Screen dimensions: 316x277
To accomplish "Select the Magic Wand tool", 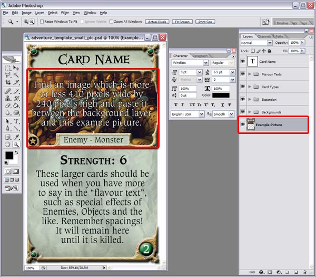I will (x=16, y=75).
